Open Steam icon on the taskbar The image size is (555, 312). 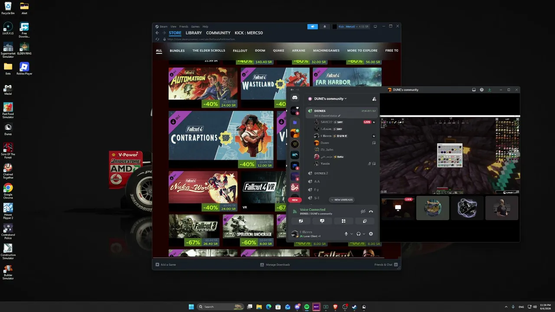pos(354,307)
